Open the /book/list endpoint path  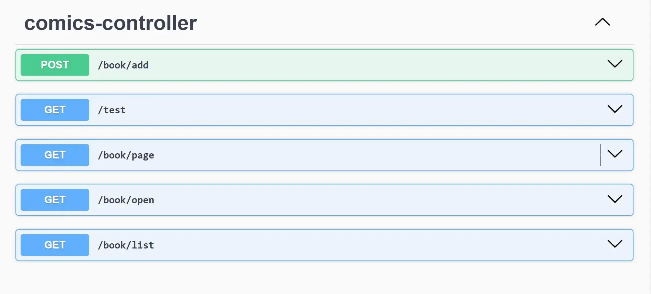pos(126,245)
